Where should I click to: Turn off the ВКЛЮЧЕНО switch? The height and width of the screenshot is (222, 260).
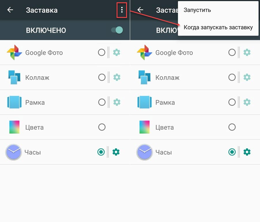tap(117, 30)
